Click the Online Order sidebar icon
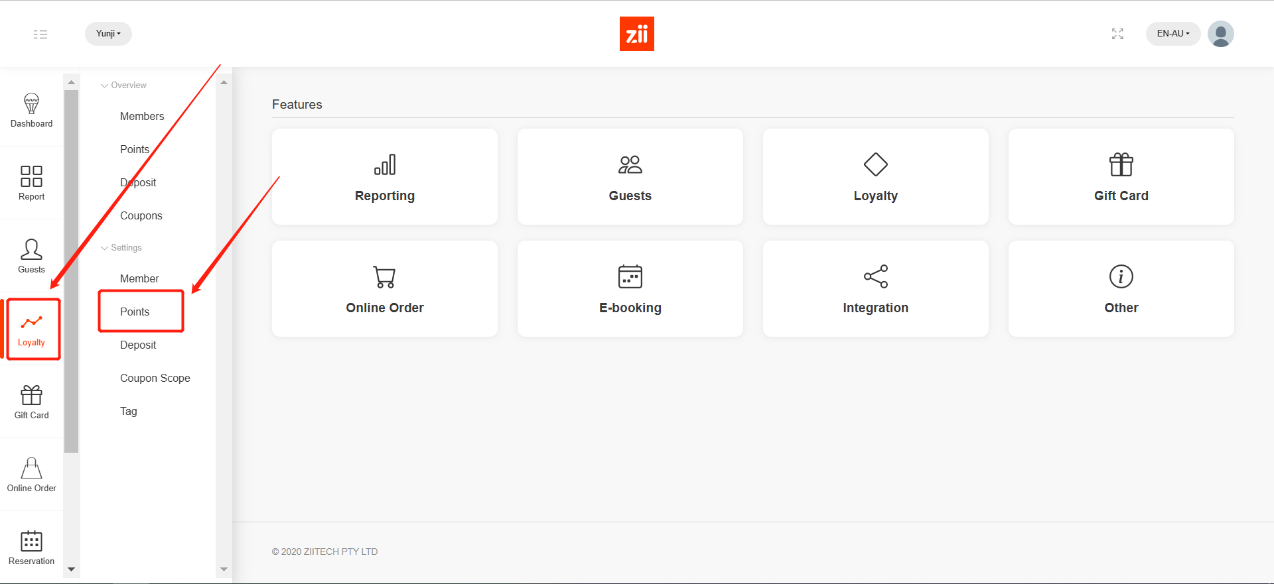 pos(31,475)
